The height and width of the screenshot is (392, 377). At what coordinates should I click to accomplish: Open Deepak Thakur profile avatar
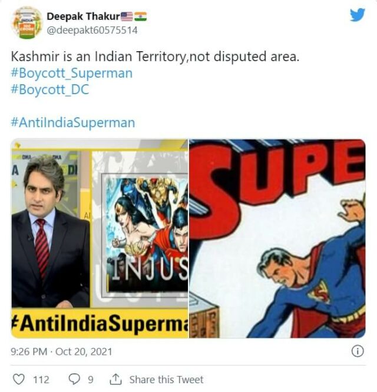click(x=27, y=22)
